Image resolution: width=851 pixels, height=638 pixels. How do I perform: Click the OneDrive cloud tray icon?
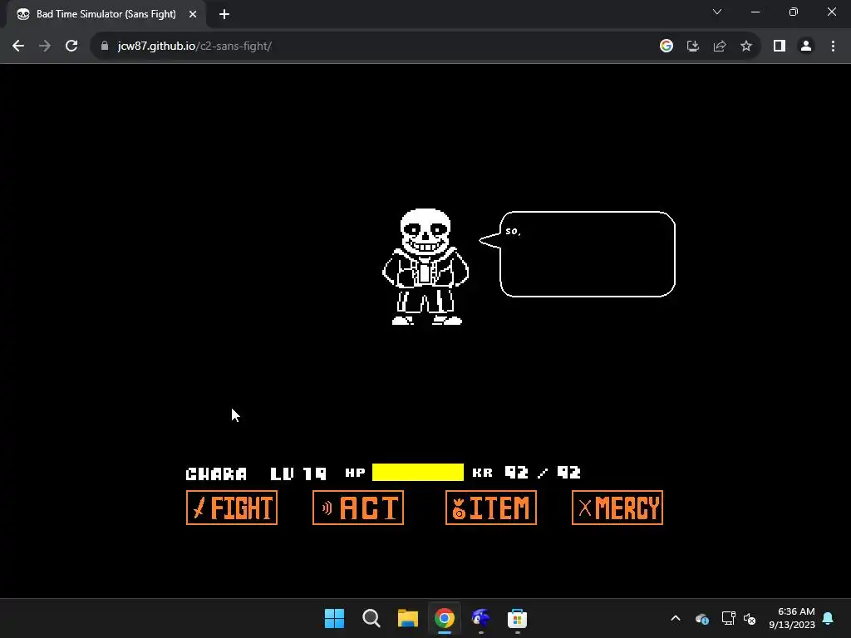click(x=702, y=618)
